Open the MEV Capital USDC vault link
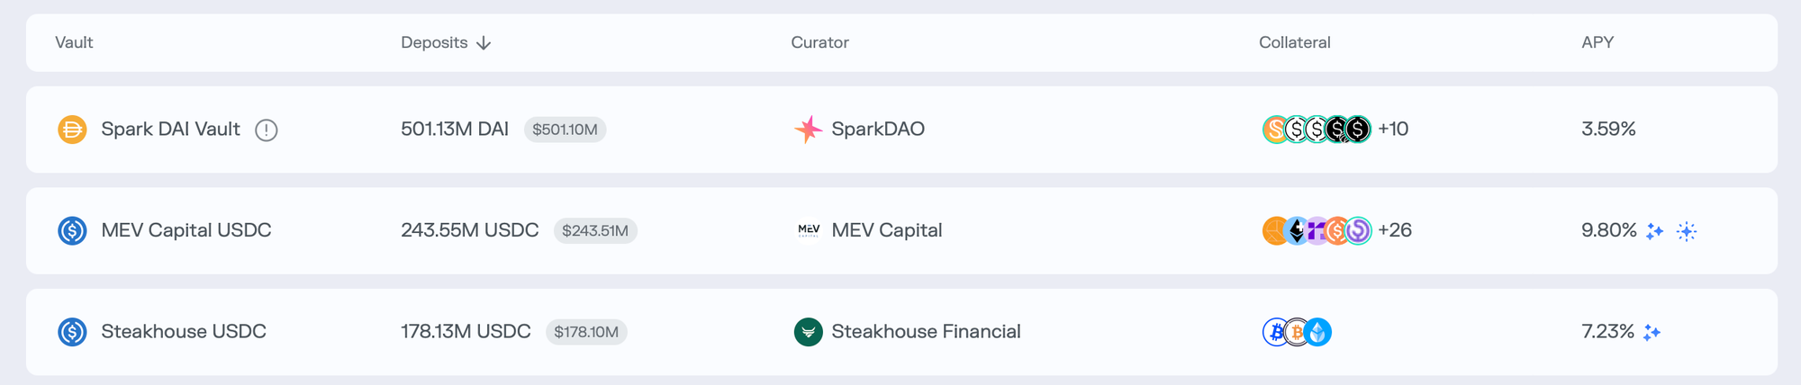Image resolution: width=1801 pixels, height=385 pixels. (186, 230)
